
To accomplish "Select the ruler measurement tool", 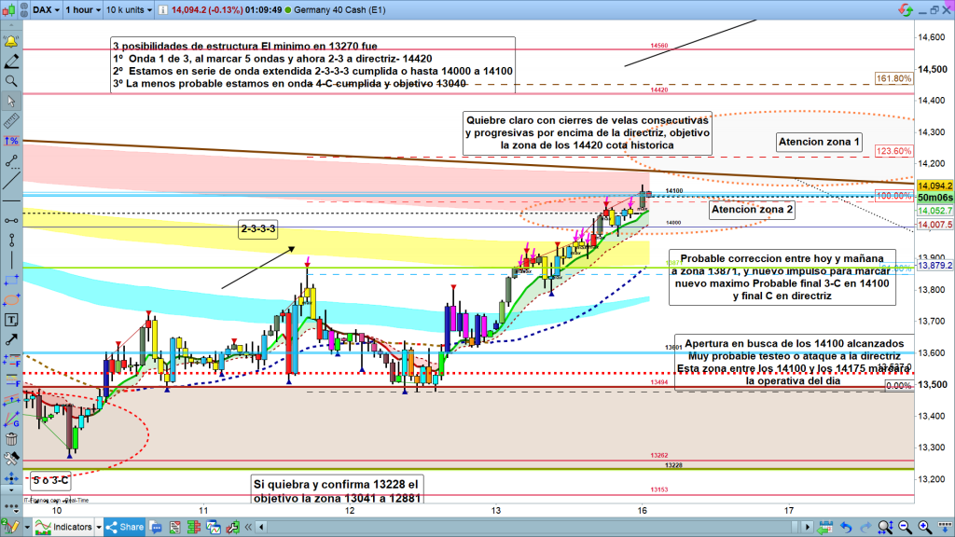I will (11, 121).
